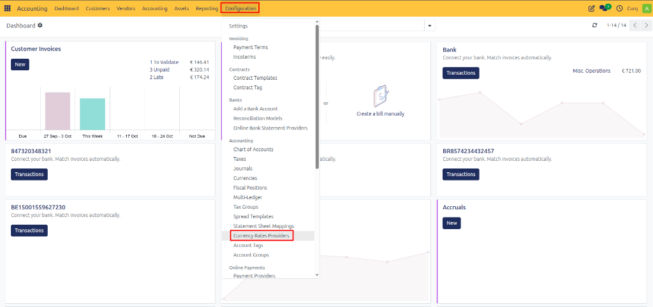Open 3 Unpaid invoices link
This screenshot has height=307, width=653.
pyautogui.click(x=159, y=70)
